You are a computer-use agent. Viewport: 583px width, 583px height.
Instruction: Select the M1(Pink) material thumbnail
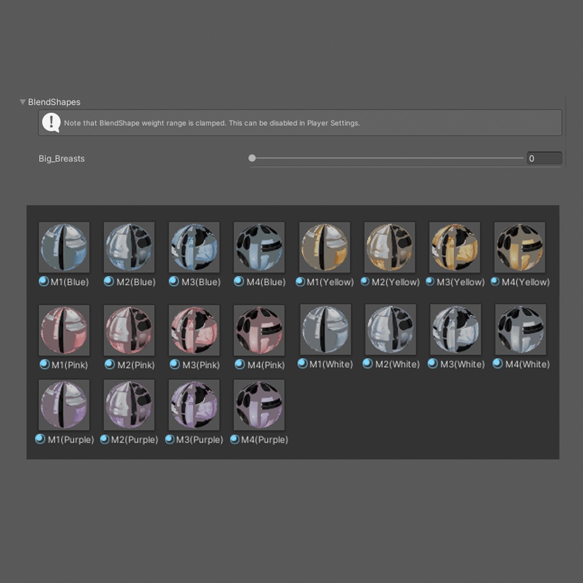[64, 330]
